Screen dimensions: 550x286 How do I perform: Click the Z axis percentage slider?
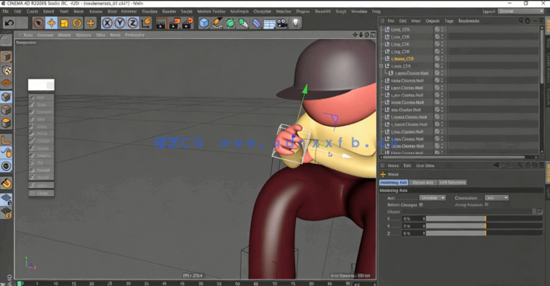484,233
